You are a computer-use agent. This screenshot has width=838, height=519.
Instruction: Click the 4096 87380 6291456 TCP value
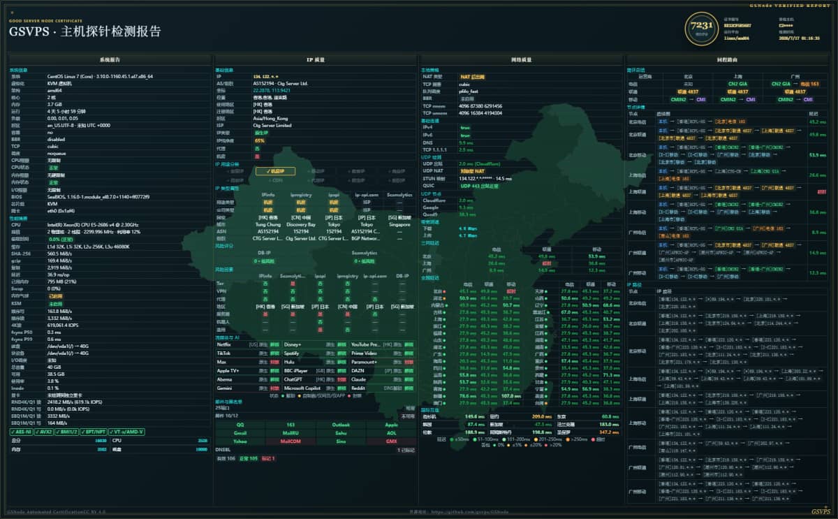[x=480, y=105]
